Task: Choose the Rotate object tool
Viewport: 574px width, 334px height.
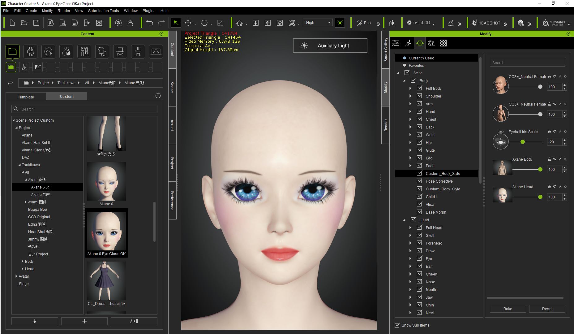Action: point(204,23)
